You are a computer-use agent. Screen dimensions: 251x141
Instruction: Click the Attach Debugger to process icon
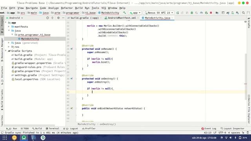(206, 13)
